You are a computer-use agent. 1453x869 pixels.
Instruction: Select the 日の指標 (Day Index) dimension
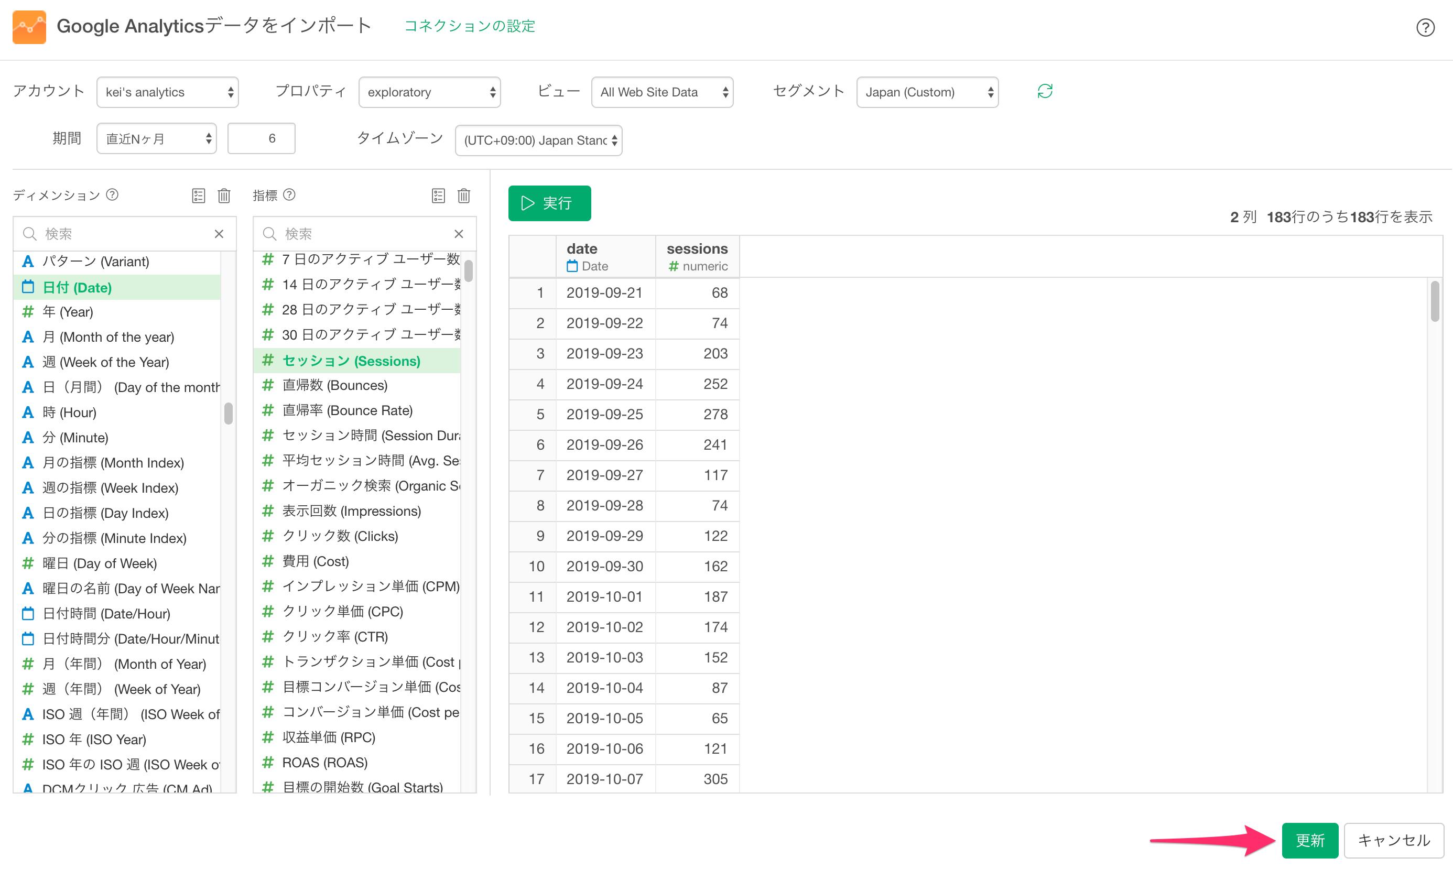point(117,513)
